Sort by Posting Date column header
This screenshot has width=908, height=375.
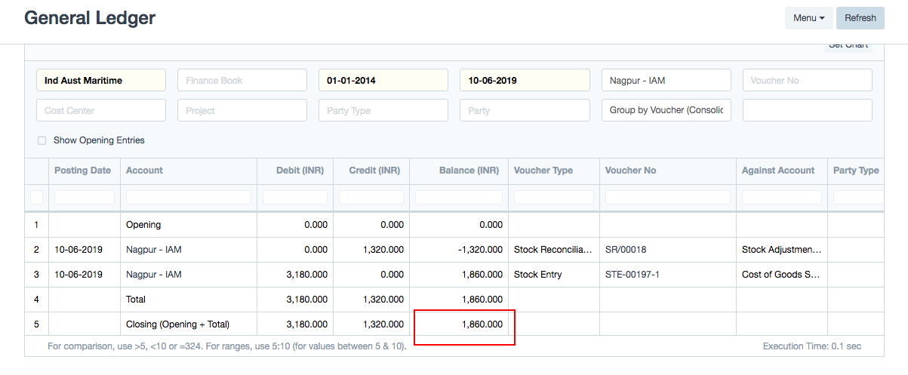coord(83,171)
